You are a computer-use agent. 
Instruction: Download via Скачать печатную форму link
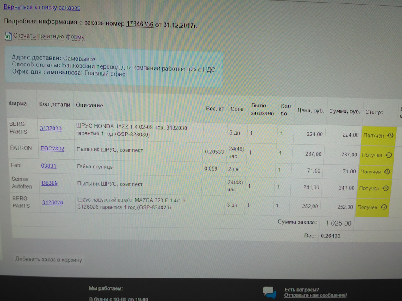point(49,36)
